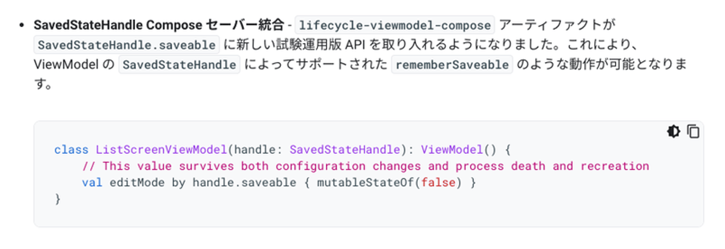Click the SavedStateHandle parameter type in the code

point(344,150)
